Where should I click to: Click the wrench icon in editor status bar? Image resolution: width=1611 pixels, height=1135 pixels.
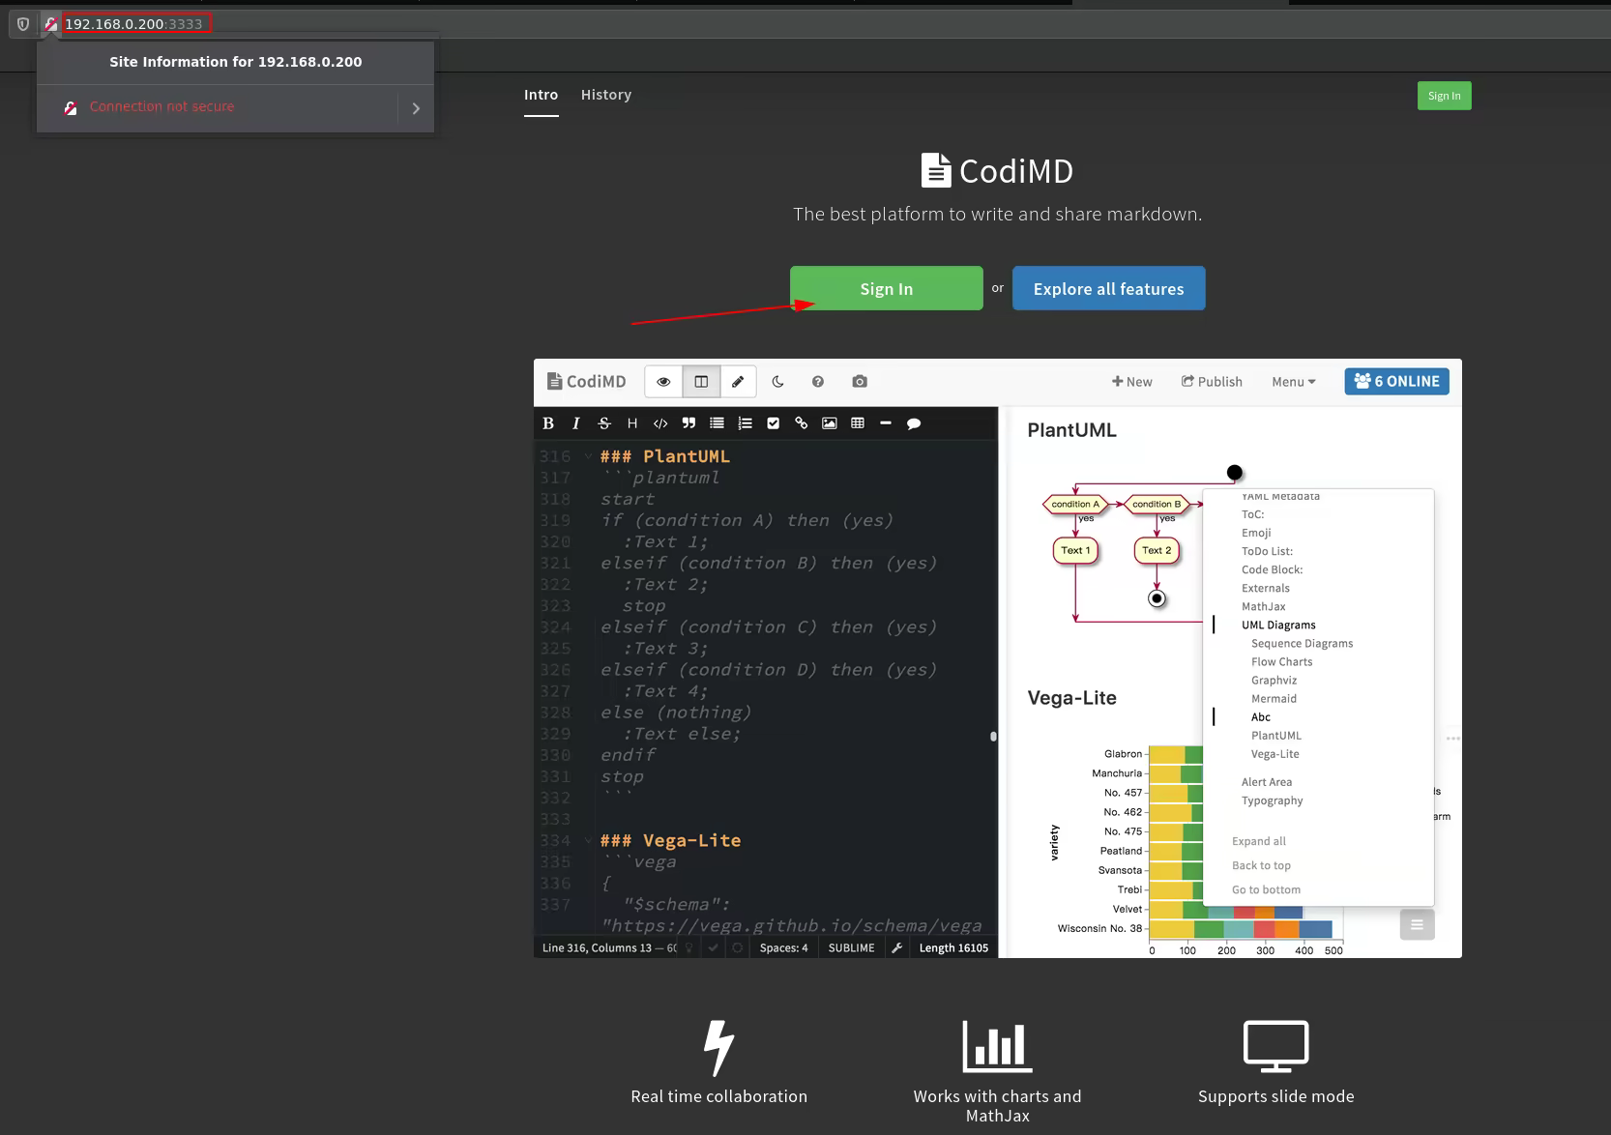pyautogui.click(x=896, y=948)
